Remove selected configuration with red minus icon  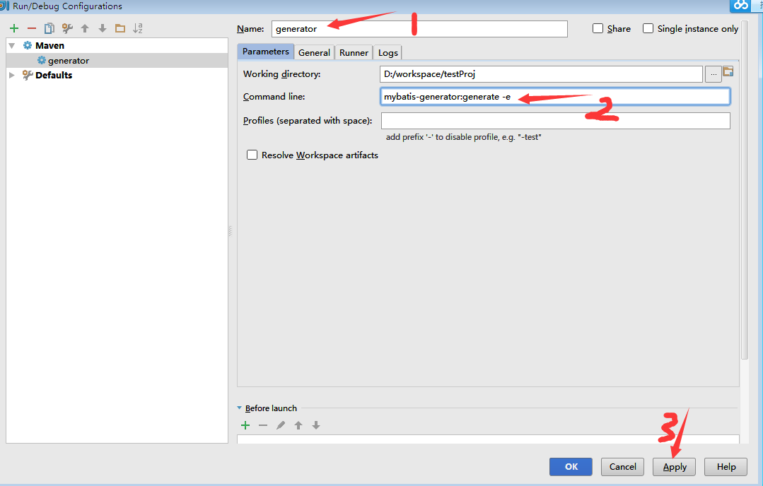pos(31,28)
